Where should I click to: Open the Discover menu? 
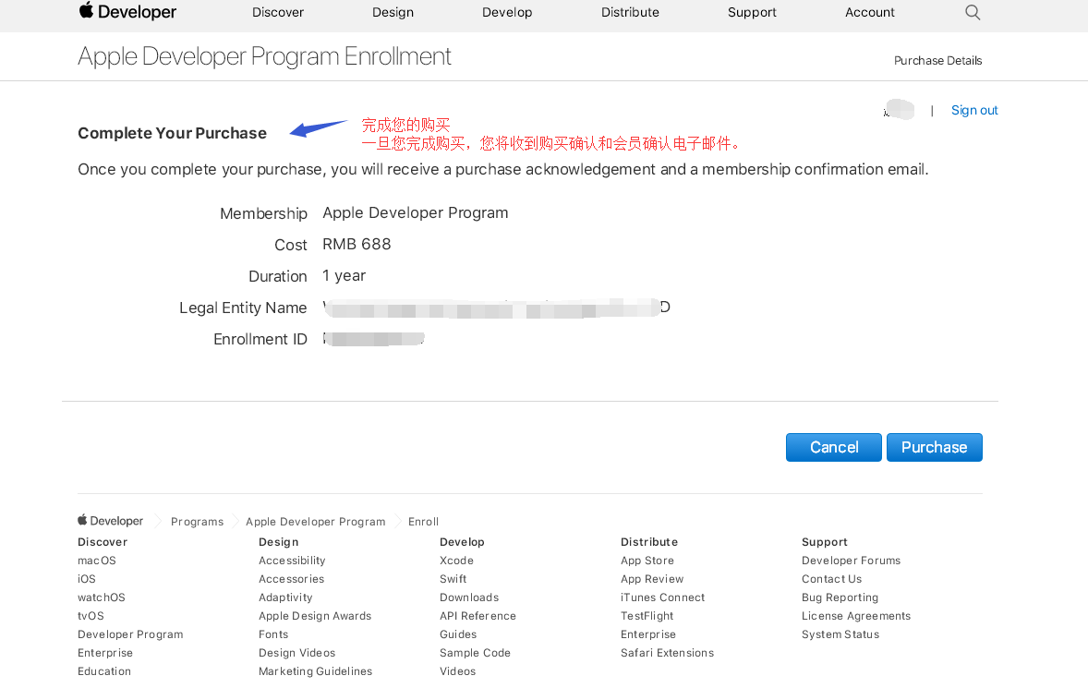click(x=278, y=12)
